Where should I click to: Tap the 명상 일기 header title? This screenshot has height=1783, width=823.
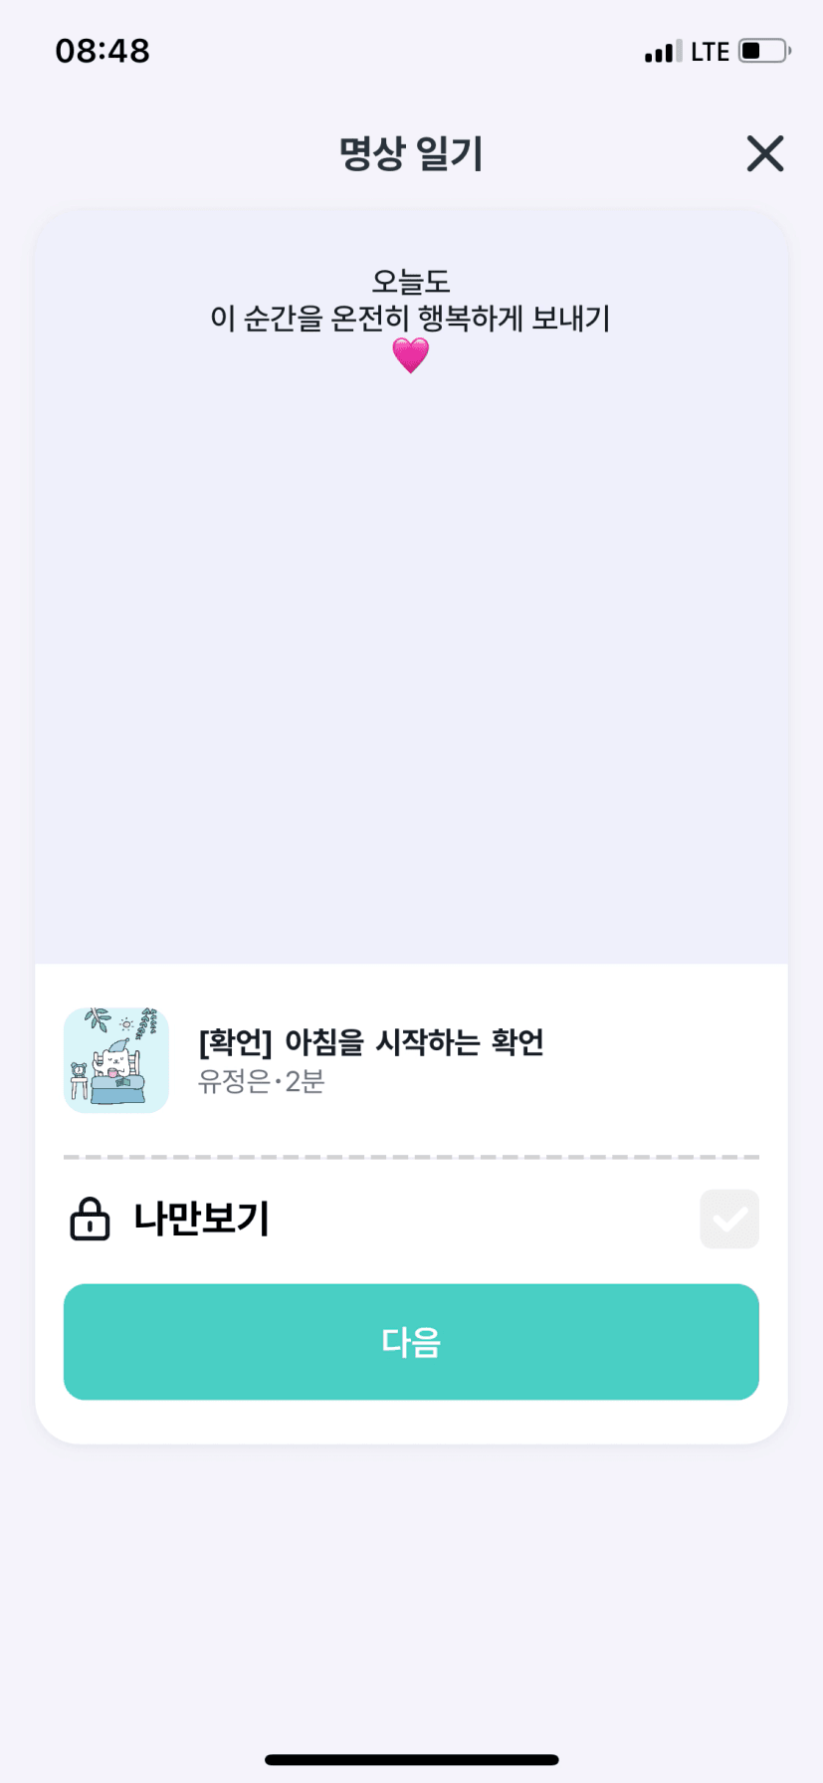coord(411,154)
